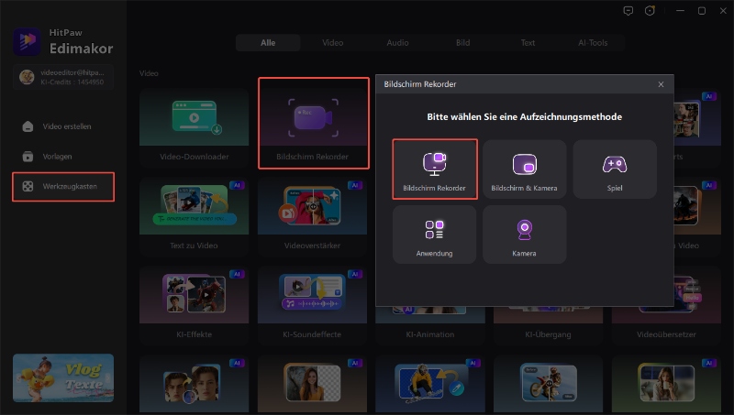
Task: Select the Bildschirm Rekorder recording method
Action: pos(435,169)
